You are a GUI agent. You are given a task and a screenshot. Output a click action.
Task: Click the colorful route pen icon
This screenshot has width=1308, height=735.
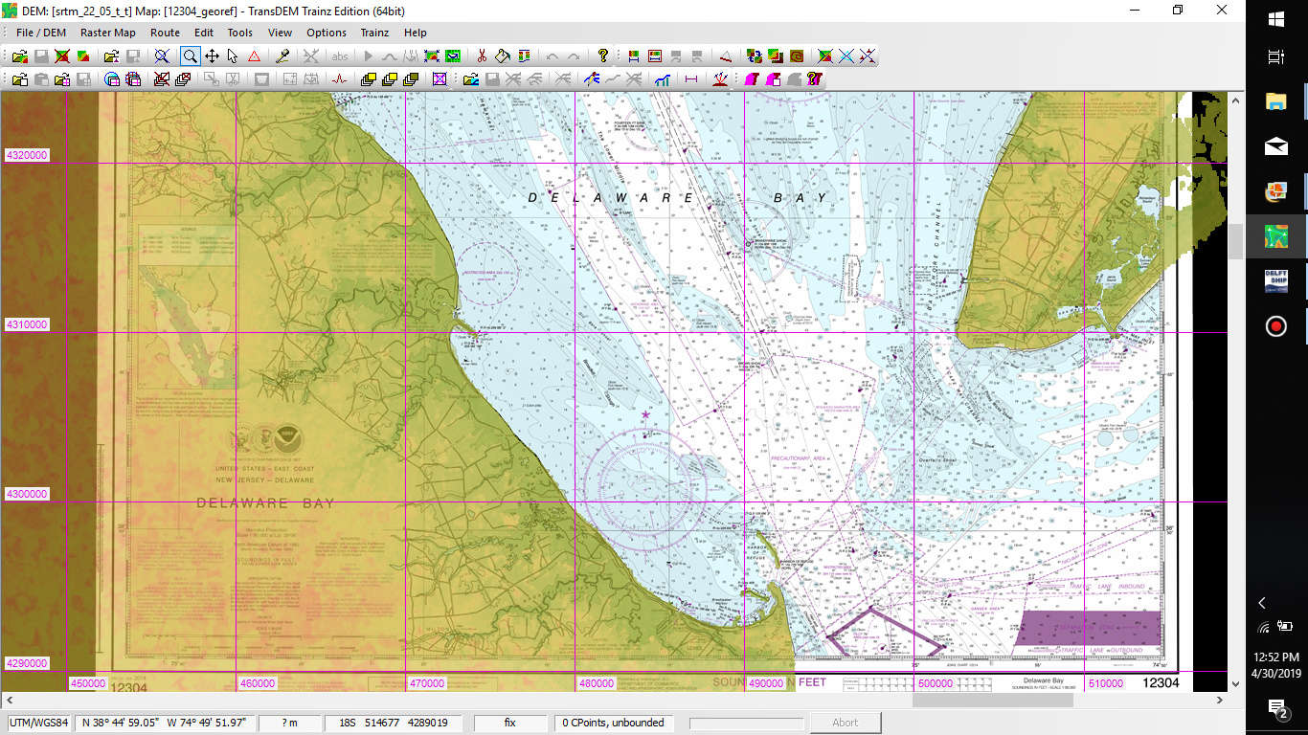(592, 79)
